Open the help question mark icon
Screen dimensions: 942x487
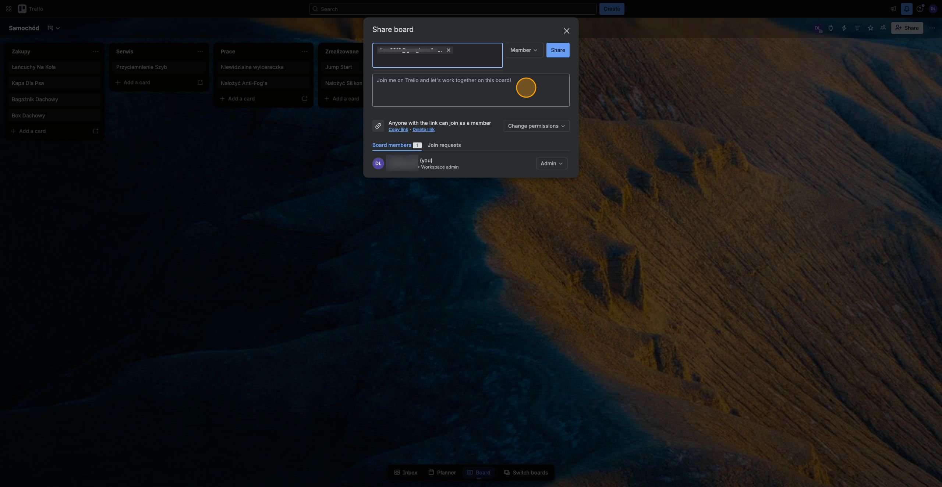920,9
